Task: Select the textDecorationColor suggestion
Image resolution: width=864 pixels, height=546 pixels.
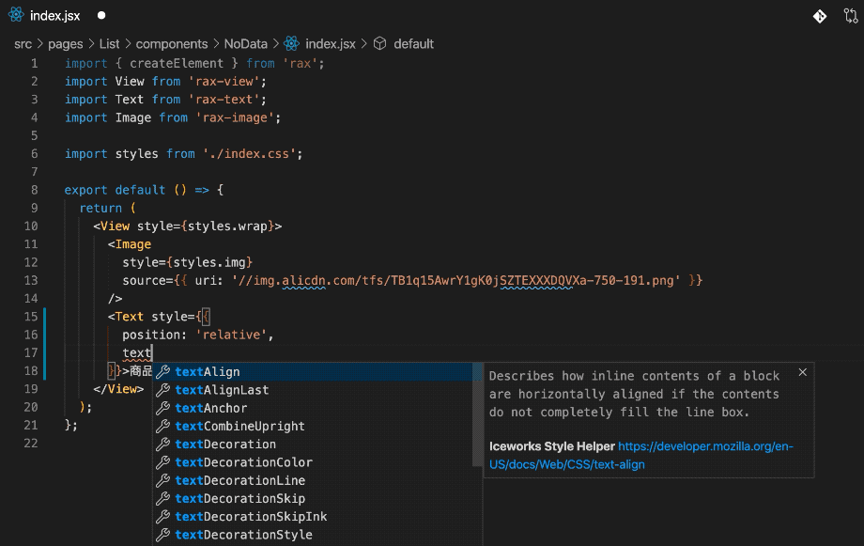Action: [x=313, y=462]
